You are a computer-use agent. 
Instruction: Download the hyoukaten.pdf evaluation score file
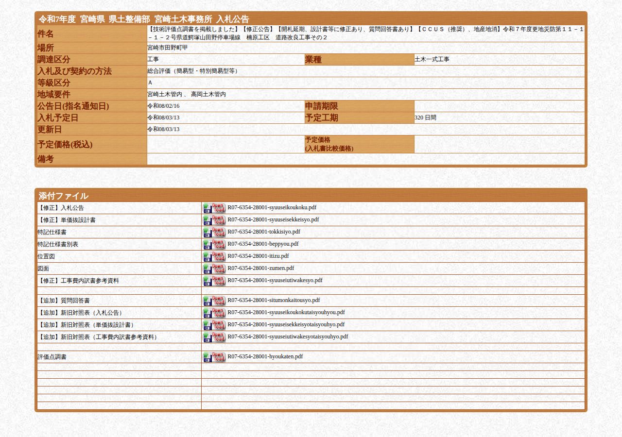point(214,357)
